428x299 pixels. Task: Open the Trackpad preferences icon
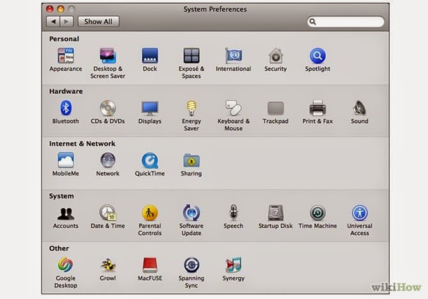pos(275,108)
